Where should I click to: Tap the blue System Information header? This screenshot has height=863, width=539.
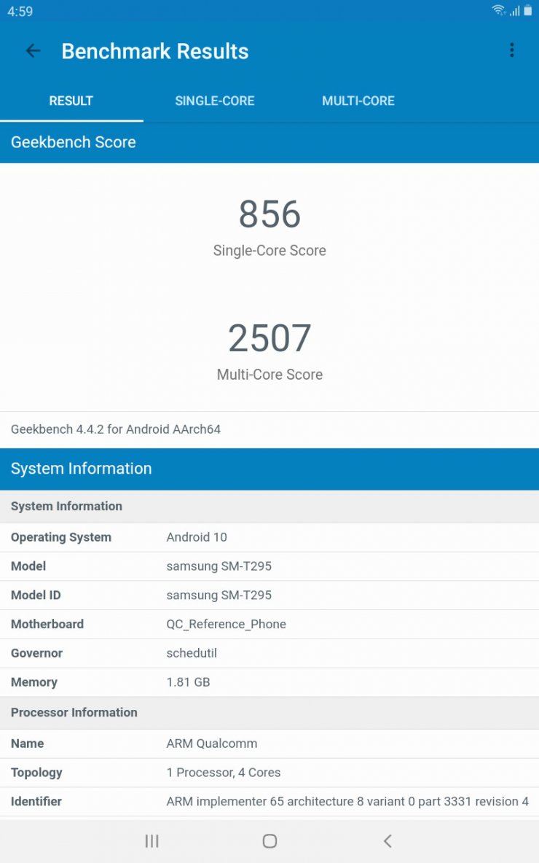tap(269, 469)
